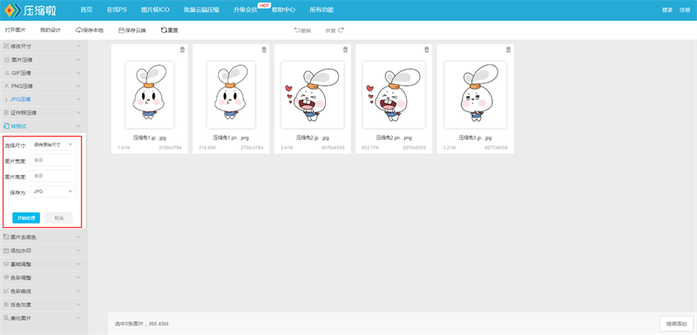Screen dimensions: 697x335
Task: Click the 添加水印 watermark icon
Action: tap(6, 251)
